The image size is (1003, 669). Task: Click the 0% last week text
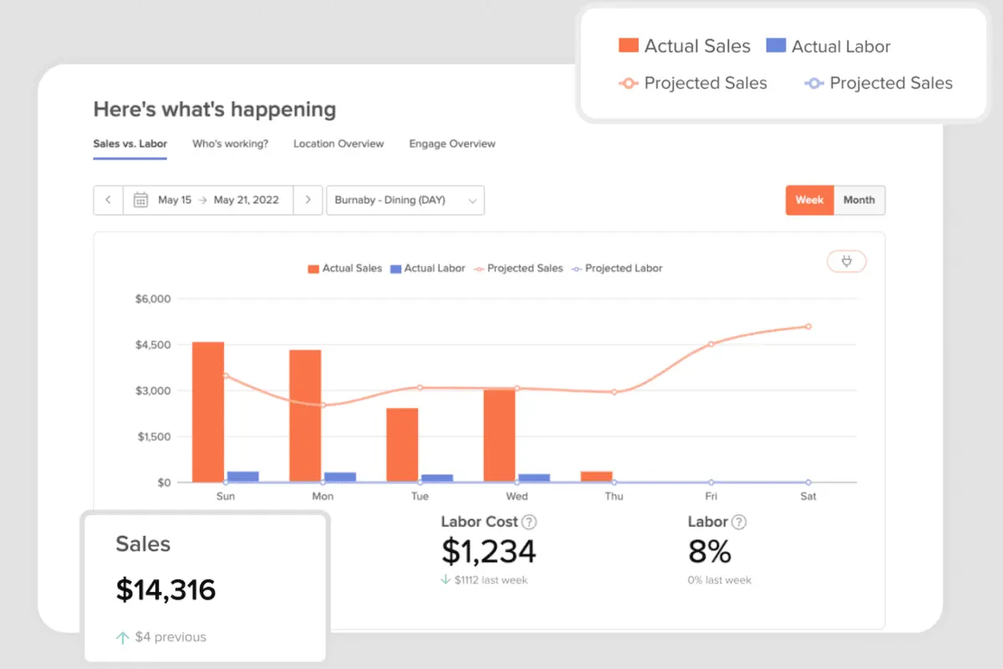point(720,580)
